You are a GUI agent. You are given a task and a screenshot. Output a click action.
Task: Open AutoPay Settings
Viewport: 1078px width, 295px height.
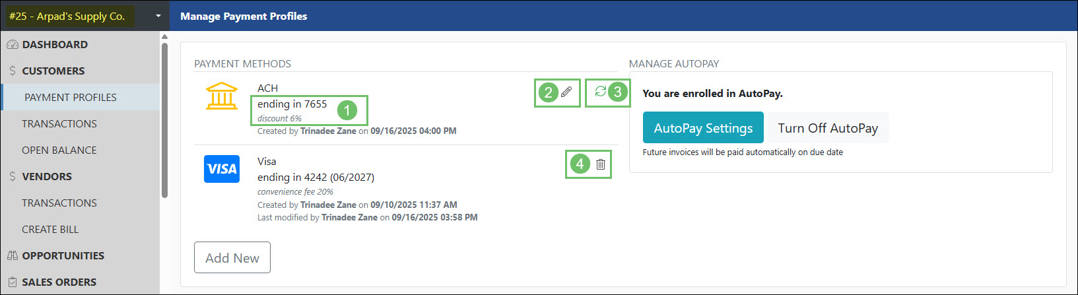pos(703,128)
